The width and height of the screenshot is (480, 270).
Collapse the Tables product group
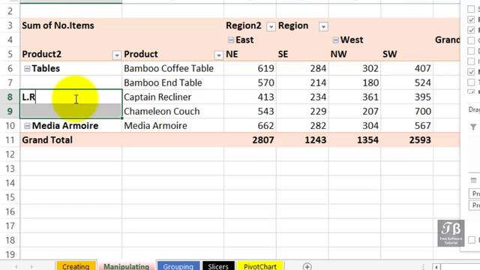pos(27,68)
